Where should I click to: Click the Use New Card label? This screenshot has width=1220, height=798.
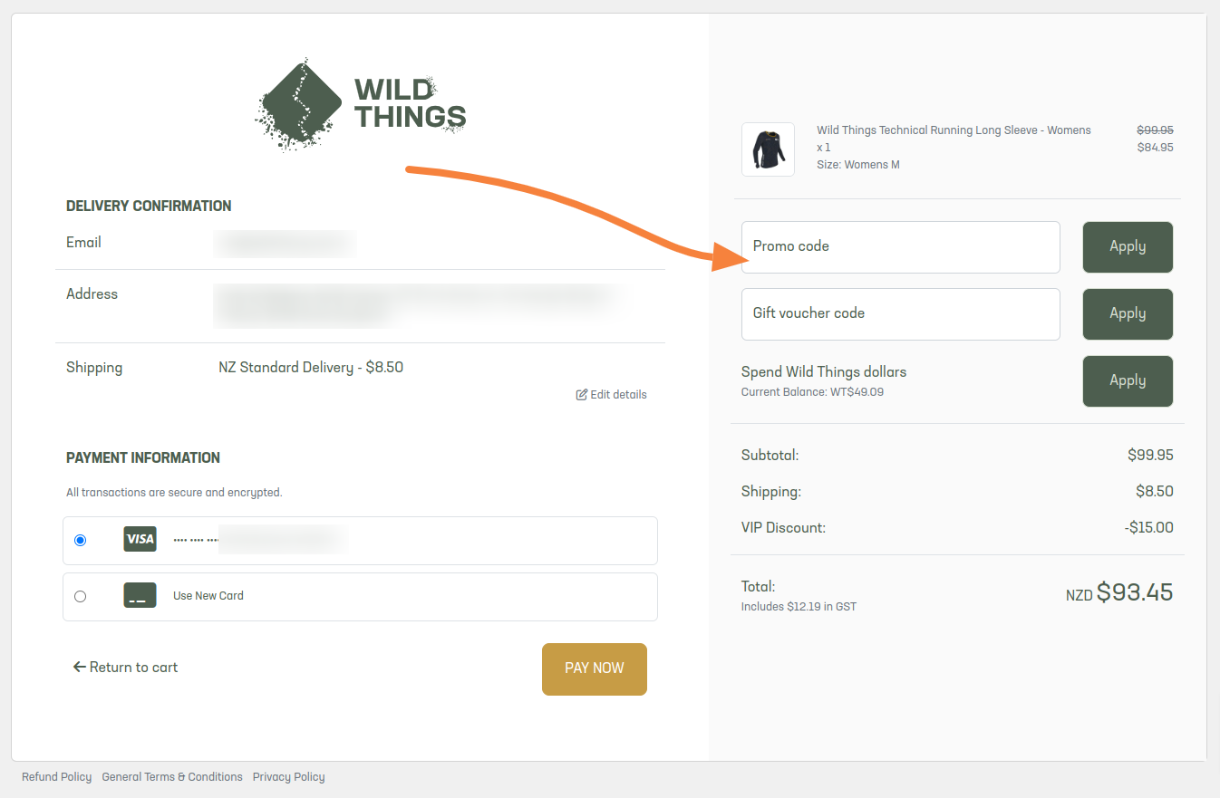pos(208,596)
